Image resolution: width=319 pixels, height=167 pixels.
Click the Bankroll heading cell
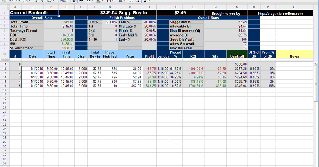tap(237, 54)
